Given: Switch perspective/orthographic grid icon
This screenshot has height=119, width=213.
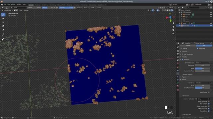Looking at the screenshot, I should [173, 33].
